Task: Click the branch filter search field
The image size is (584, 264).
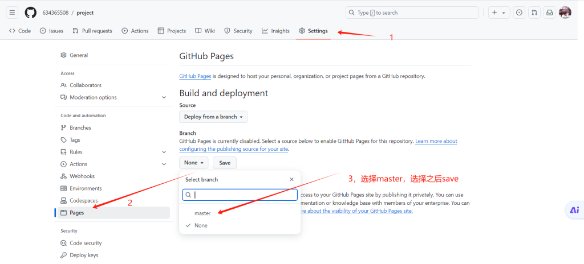Action: click(240, 195)
